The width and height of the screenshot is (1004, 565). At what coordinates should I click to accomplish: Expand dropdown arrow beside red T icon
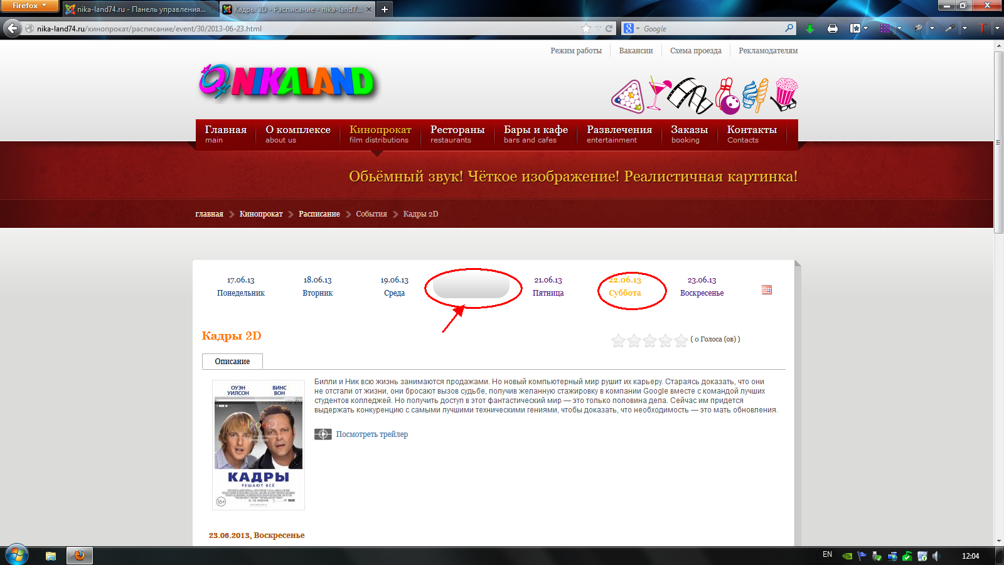(996, 28)
